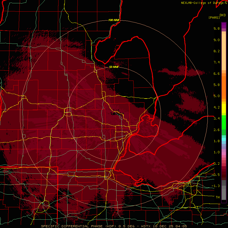Viewport: 228px width, 228px height.
Task: Click the TH threshold label on scale
Action: pyautogui.click(x=218, y=197)
